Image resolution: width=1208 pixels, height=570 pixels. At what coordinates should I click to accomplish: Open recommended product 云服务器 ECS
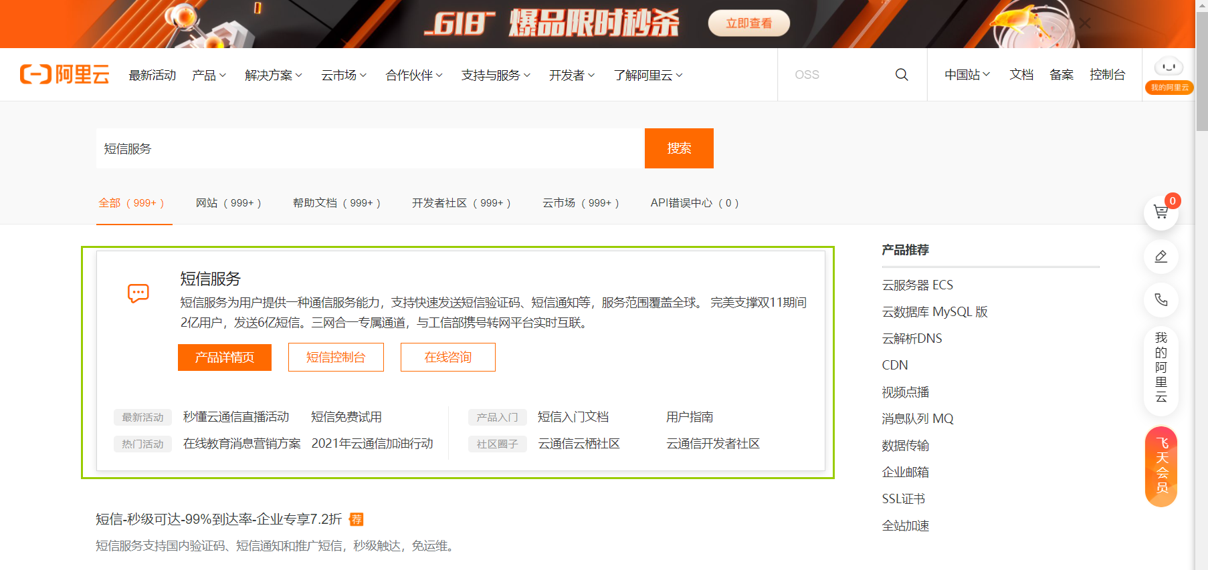pos(918,285)
